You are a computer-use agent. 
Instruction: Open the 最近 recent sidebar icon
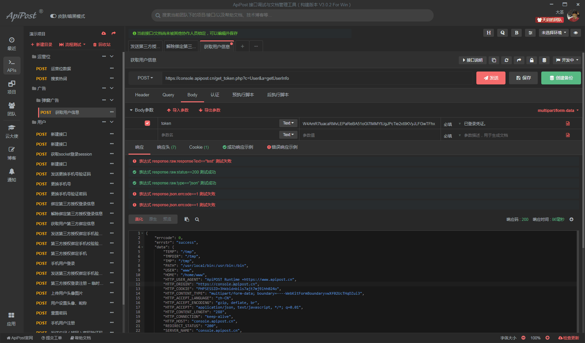(12, 44)
